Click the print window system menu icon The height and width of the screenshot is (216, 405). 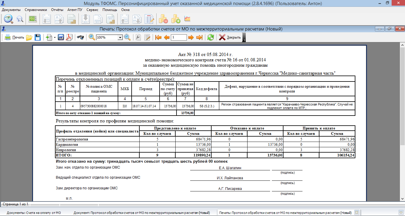pos(3,29)
